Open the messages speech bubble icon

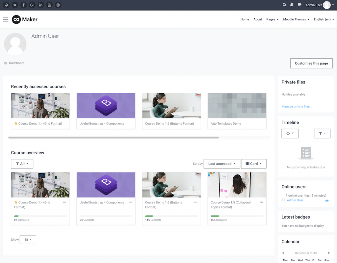299,5
